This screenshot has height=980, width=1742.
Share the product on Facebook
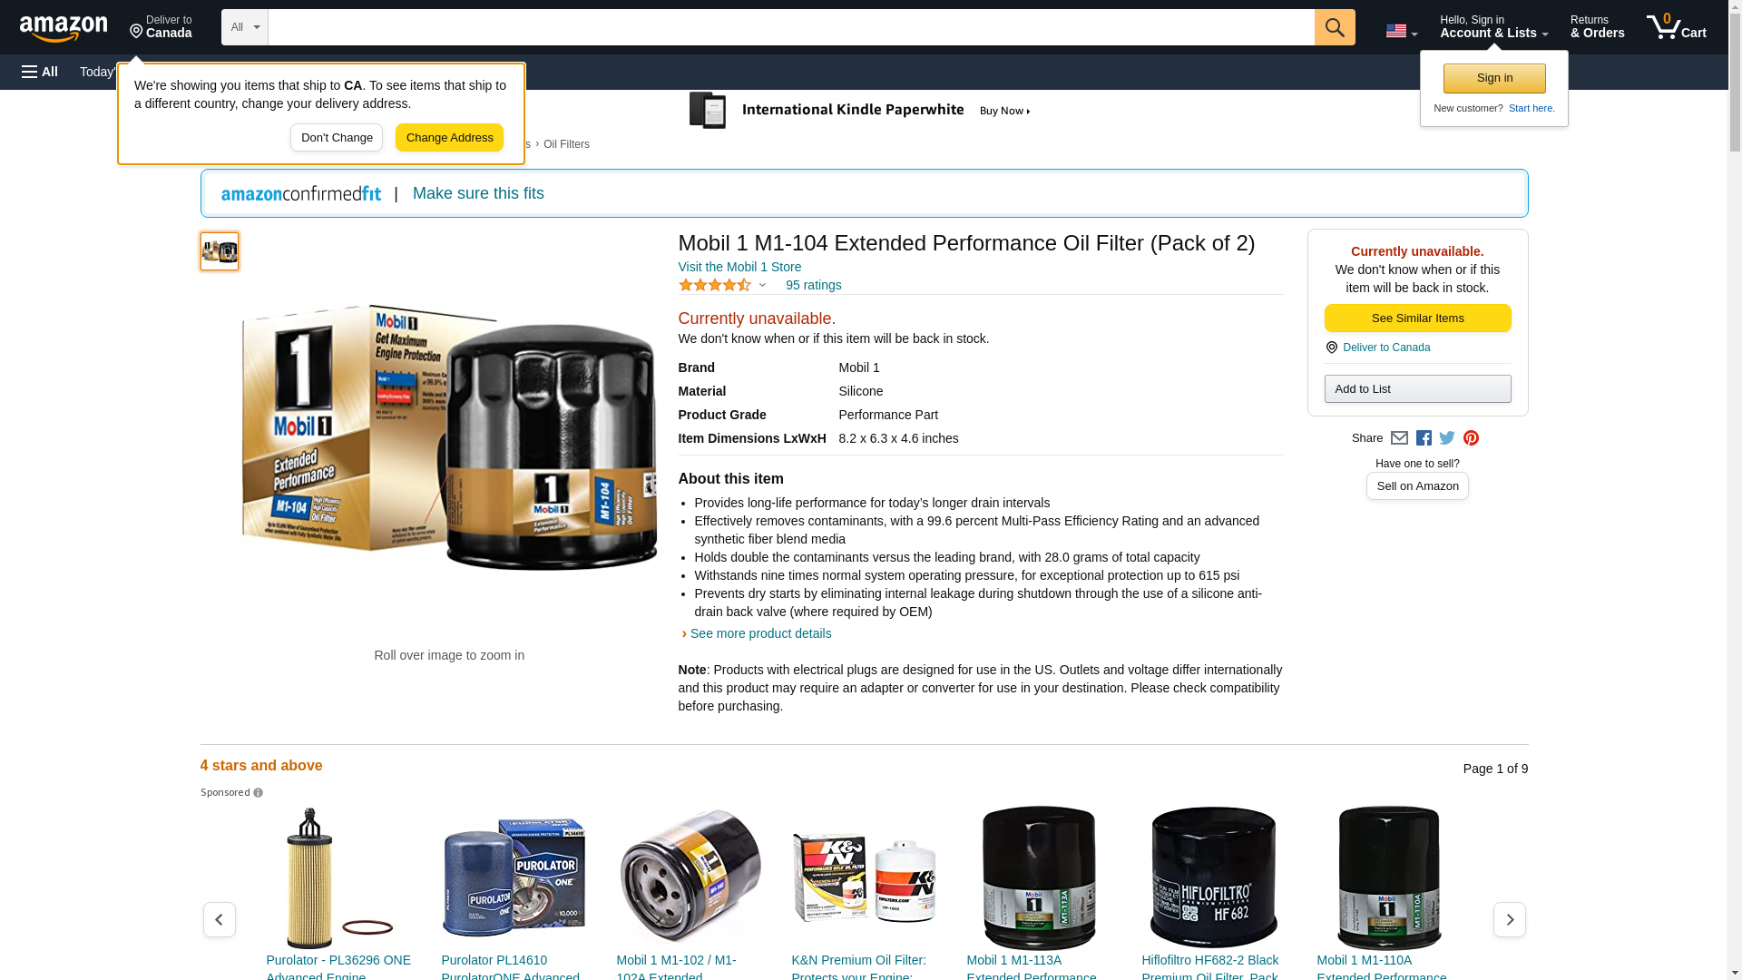(1424, 438)
